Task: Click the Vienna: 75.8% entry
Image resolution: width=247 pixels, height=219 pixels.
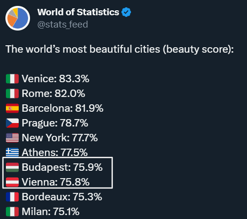Action: pos(56,182)
